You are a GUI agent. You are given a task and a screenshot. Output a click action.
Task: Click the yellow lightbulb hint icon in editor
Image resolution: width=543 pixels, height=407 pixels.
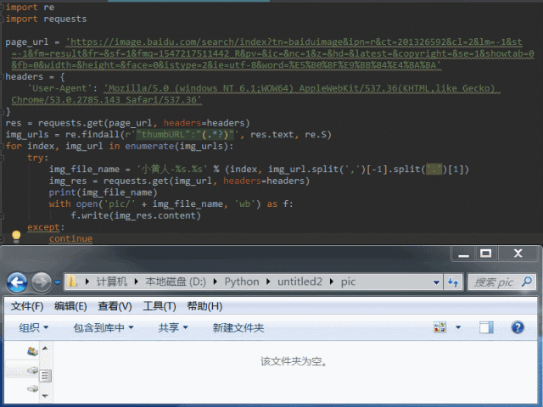pos(15,237)
